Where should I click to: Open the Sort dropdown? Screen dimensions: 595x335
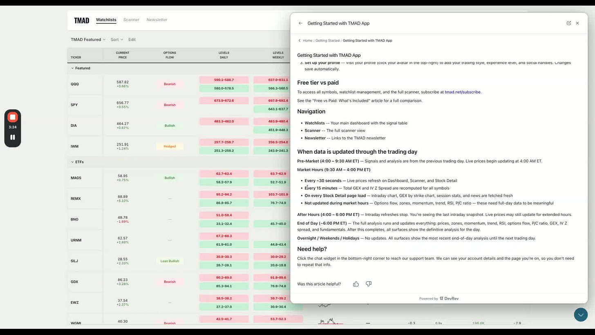click(x=116, y=40)
